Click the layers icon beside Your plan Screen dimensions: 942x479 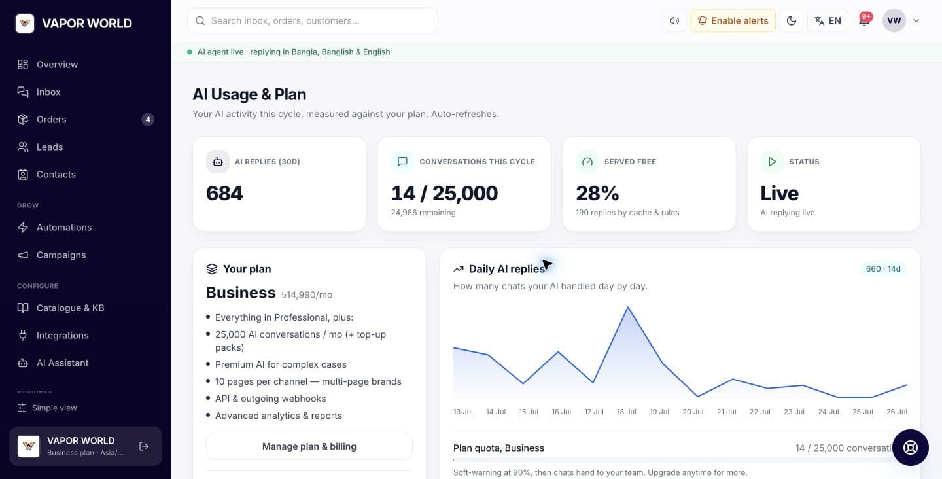tap(212, 269)
